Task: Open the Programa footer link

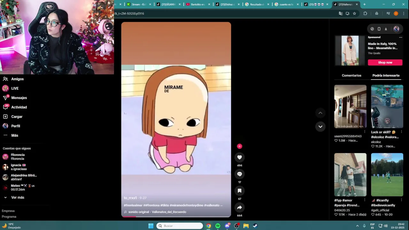Action: tap(9, 217)
